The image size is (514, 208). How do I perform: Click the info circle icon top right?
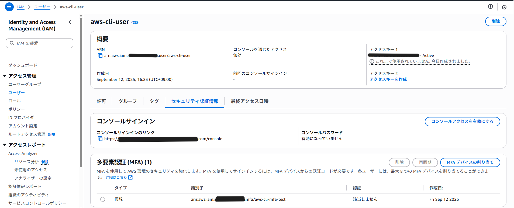click(x=490, y=6)
